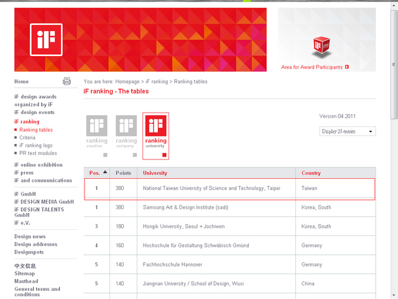The width and height of the screenshot is (398, 299).
Task: Click Hongik University, Seoul + Jochiwon
Action: (183, 227)
